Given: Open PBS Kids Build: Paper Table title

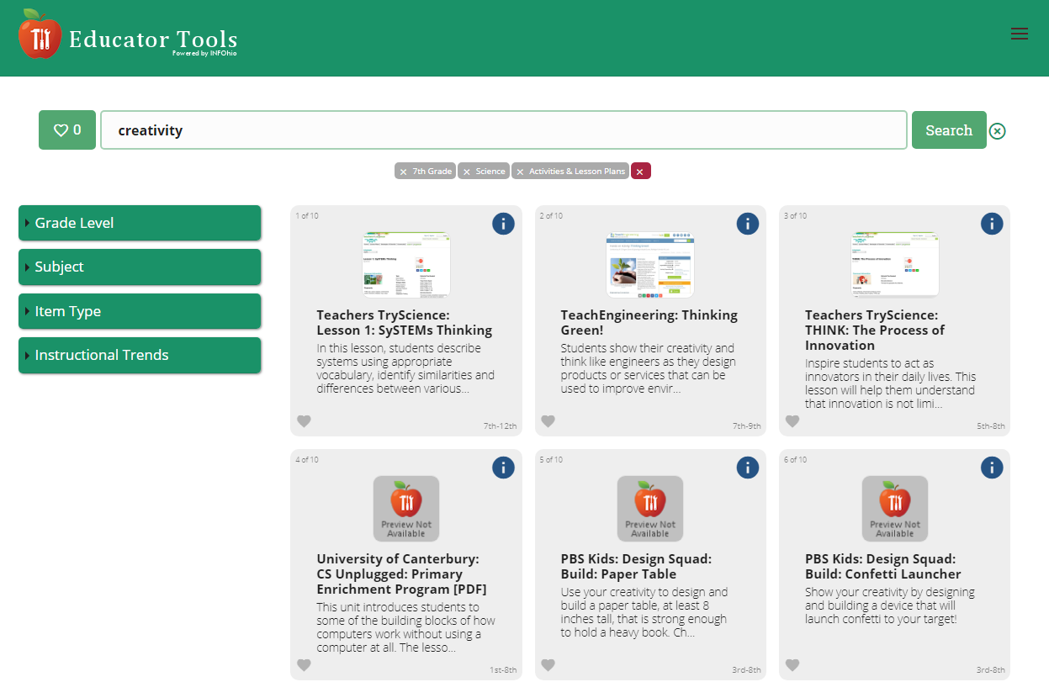Looking at the screenshot, I should click(637, 567).
